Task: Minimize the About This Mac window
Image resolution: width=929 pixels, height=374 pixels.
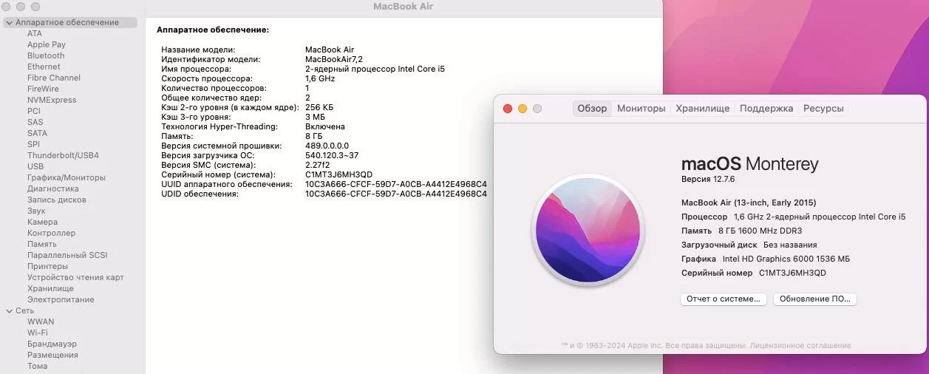Action: coord(523,109)
